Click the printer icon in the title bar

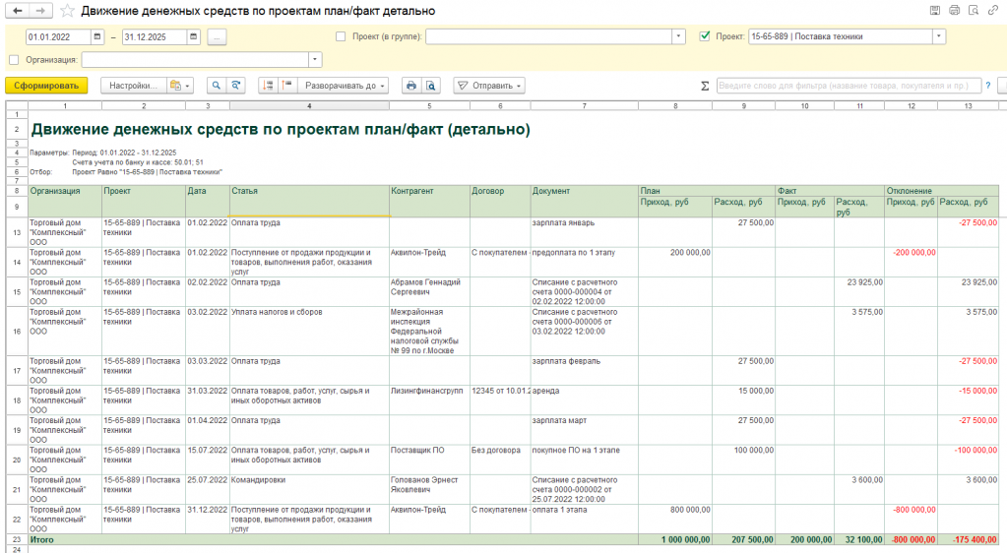[955, 10]
